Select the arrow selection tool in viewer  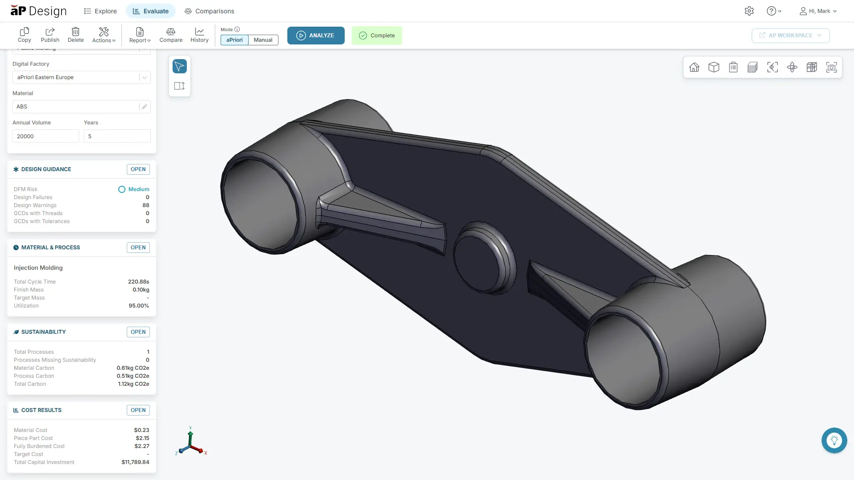pos(179,66)
